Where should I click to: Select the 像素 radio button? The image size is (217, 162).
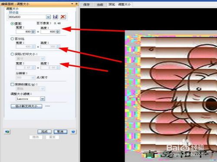(x=12, y=24)
